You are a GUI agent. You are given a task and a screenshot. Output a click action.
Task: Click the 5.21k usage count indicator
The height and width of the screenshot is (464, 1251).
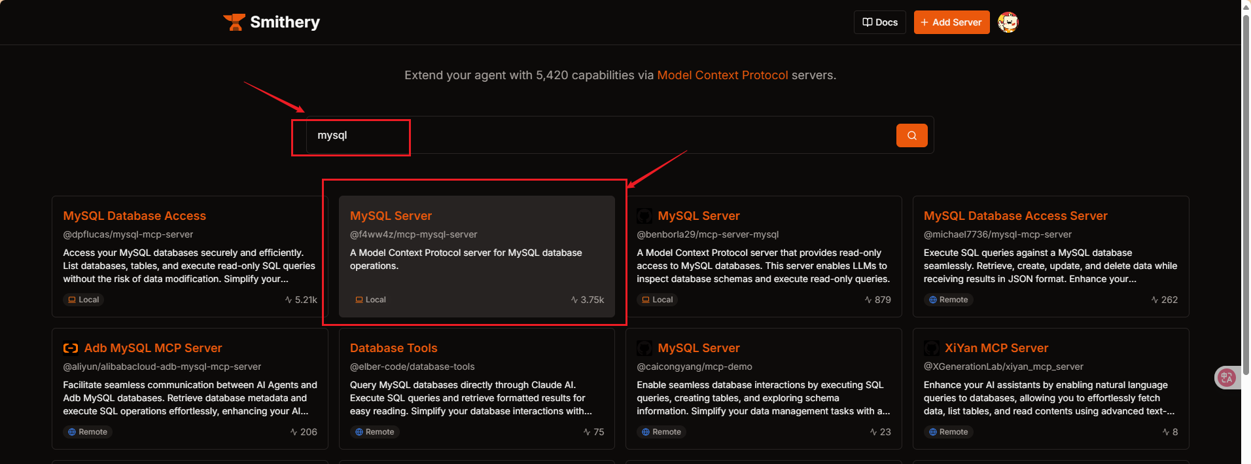tap(301, 300)
